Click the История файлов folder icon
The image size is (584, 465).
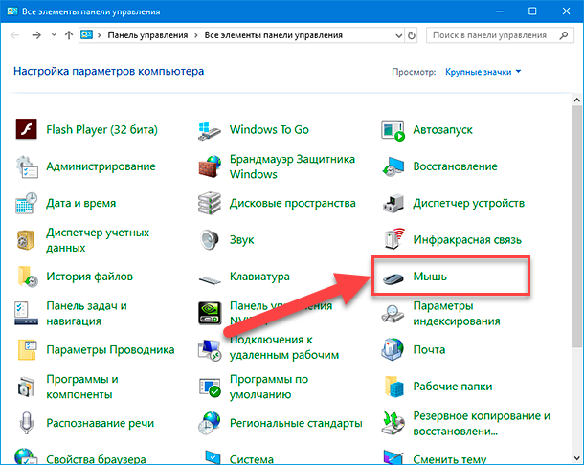click(x=27, y=277)
